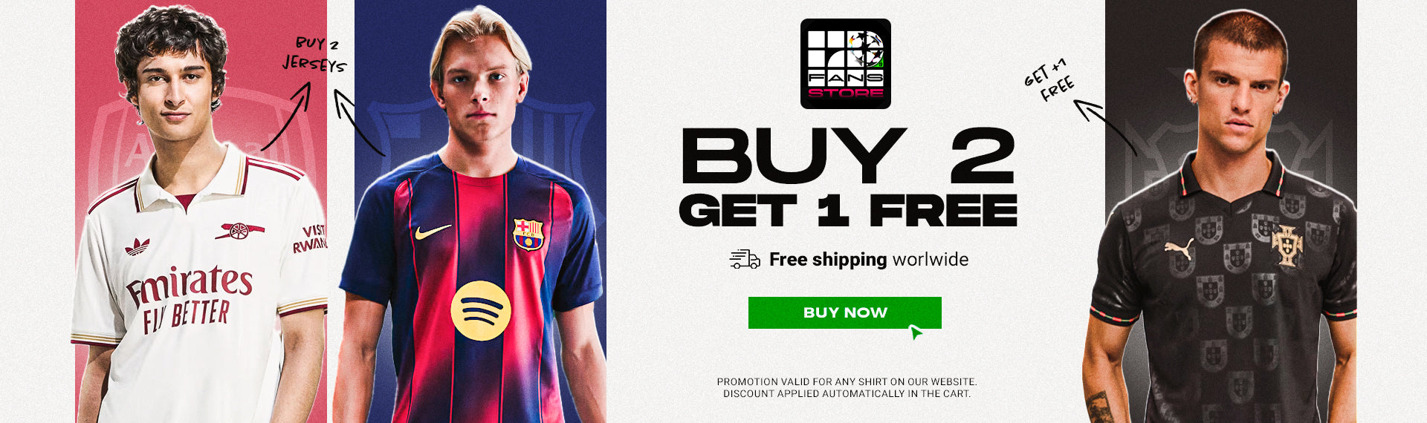Viewport: 1427px width, 423px height.
Task: Click the green BUY NOW button
Action: pyautogui.click(x=844, y=312)
